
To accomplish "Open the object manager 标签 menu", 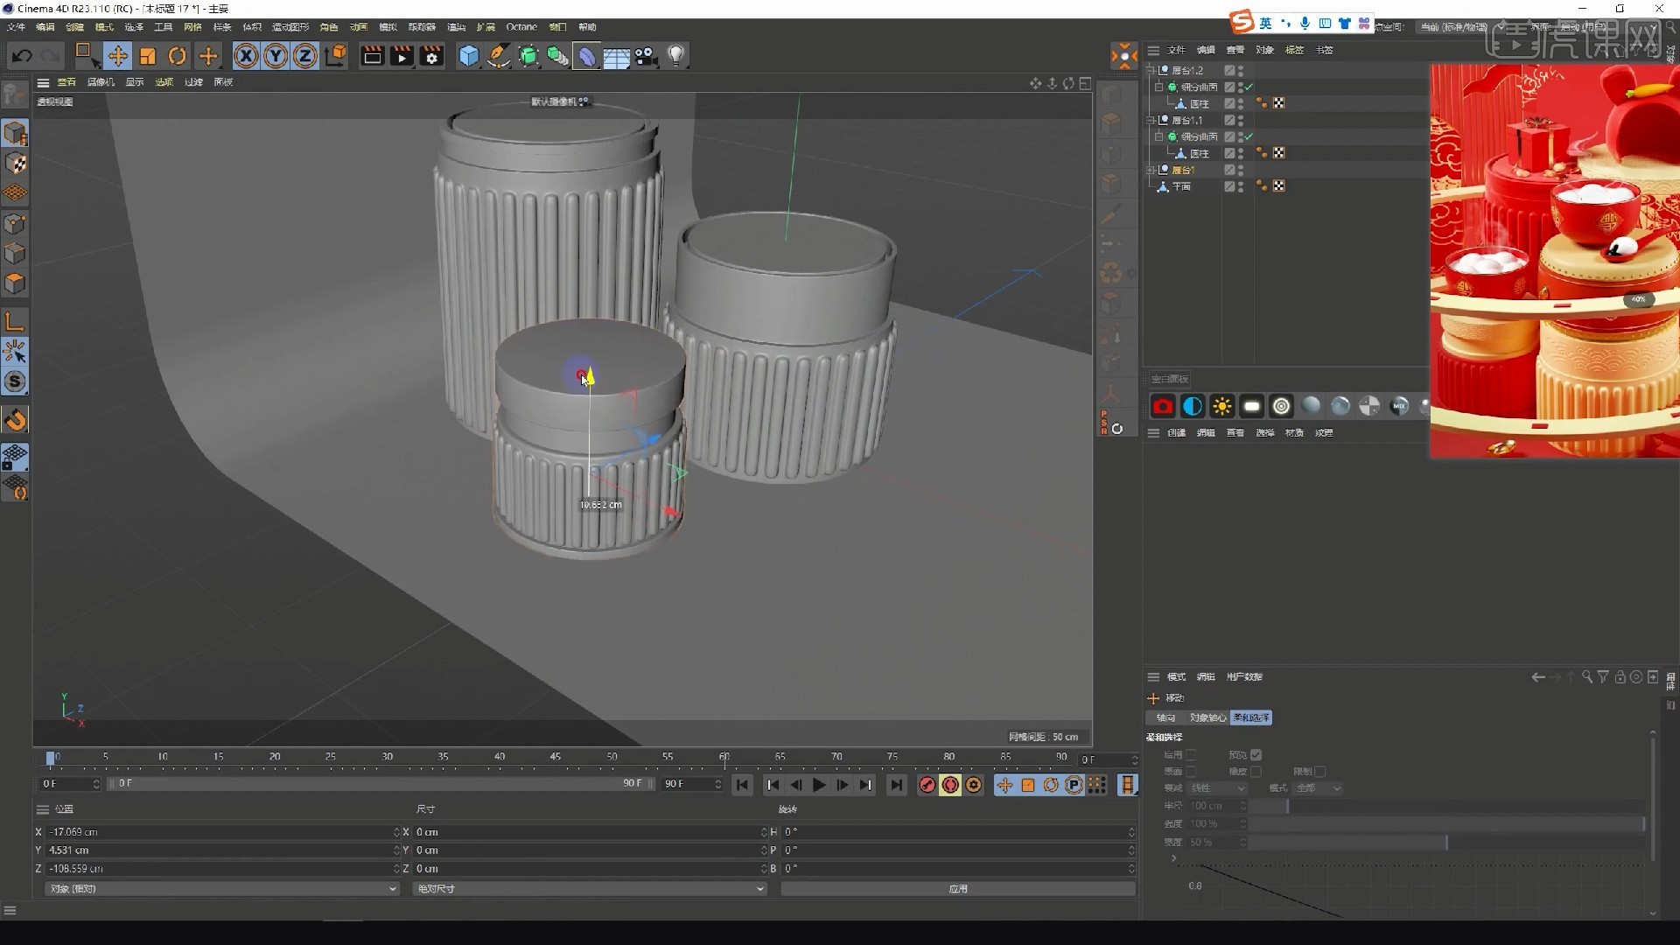I will tap(1294, 50).
